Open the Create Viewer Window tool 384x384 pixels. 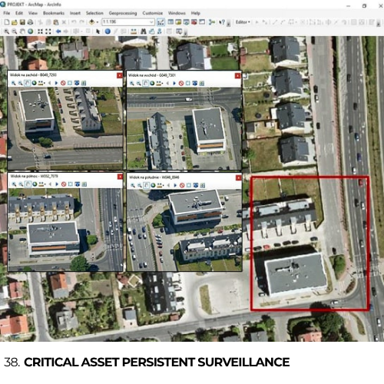pos(179,31)
